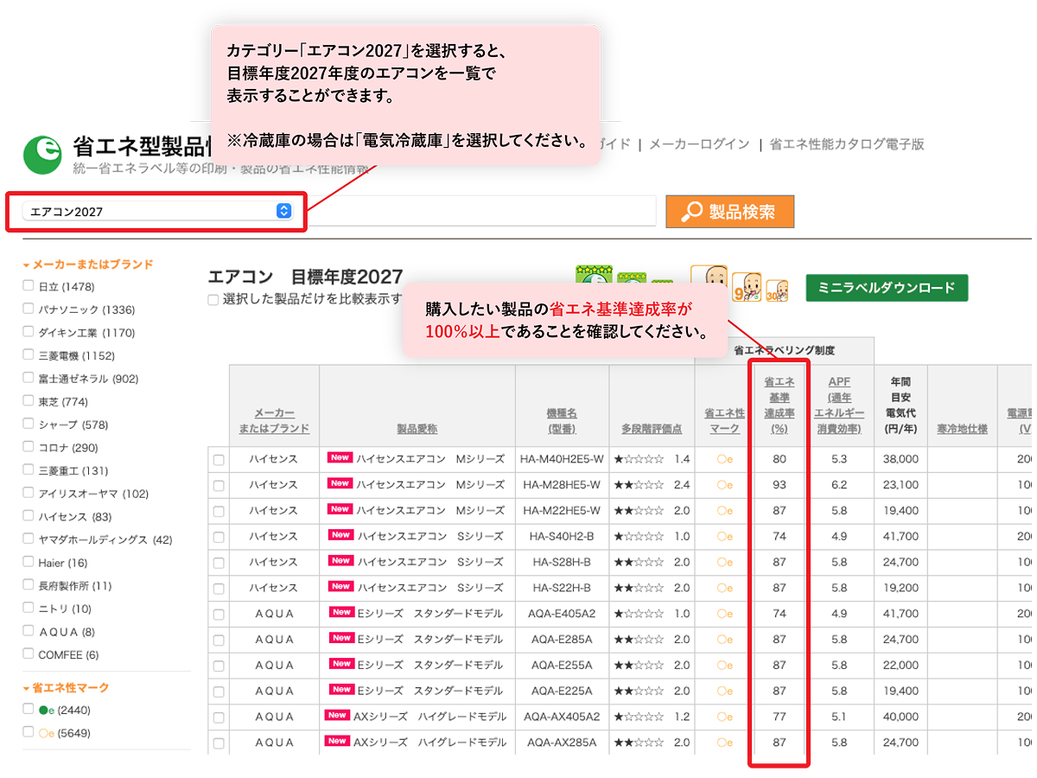1037x778 pixels.
Task: Sort by 省エネ性マーク column header
Action: pyautogui.click(x=724, y=421)
